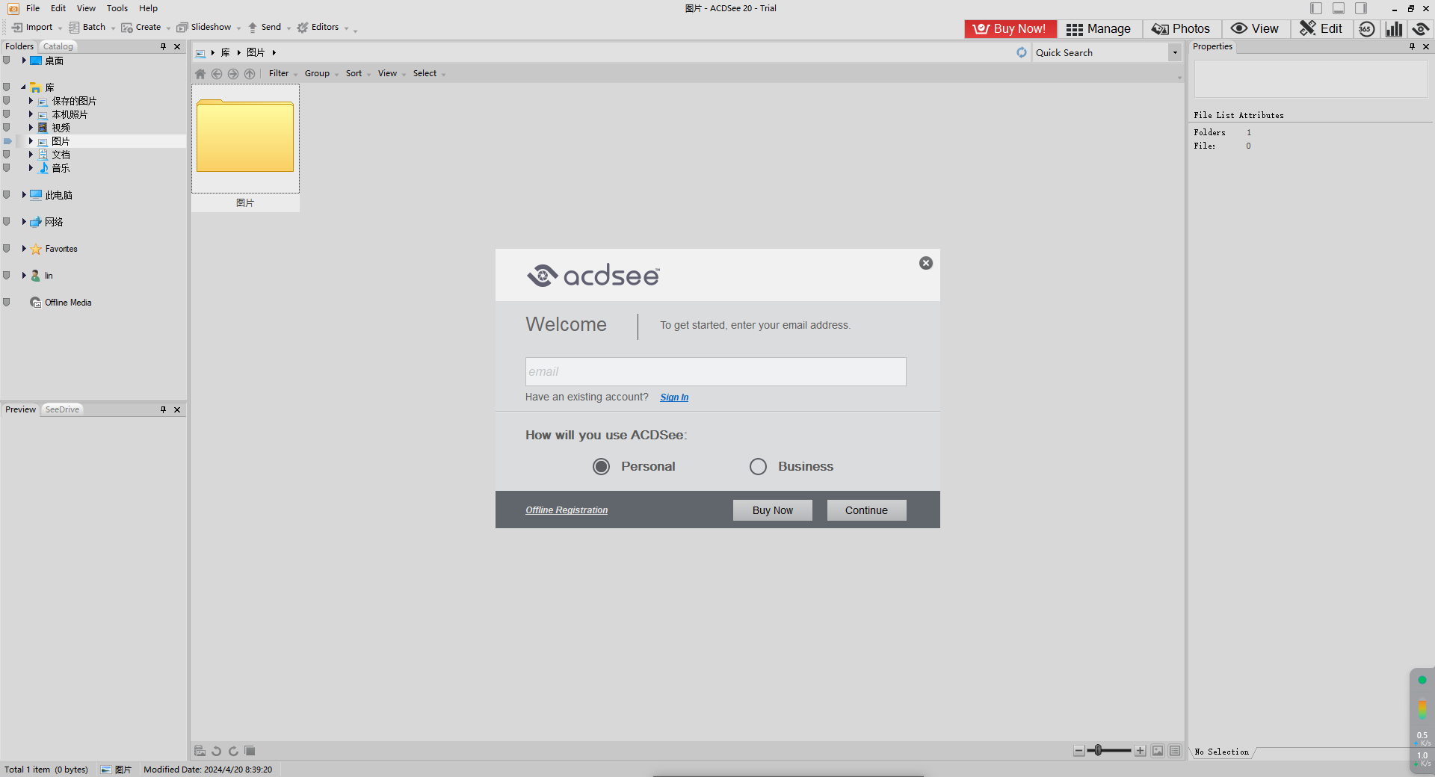Select the Personal radio button

click(601, 467)
